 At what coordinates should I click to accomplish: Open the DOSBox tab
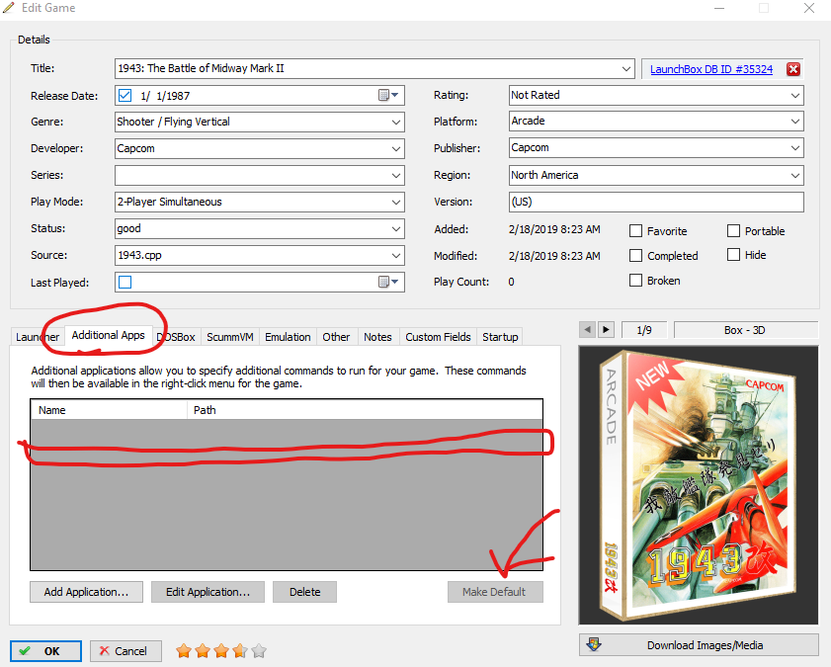(177, 337)
